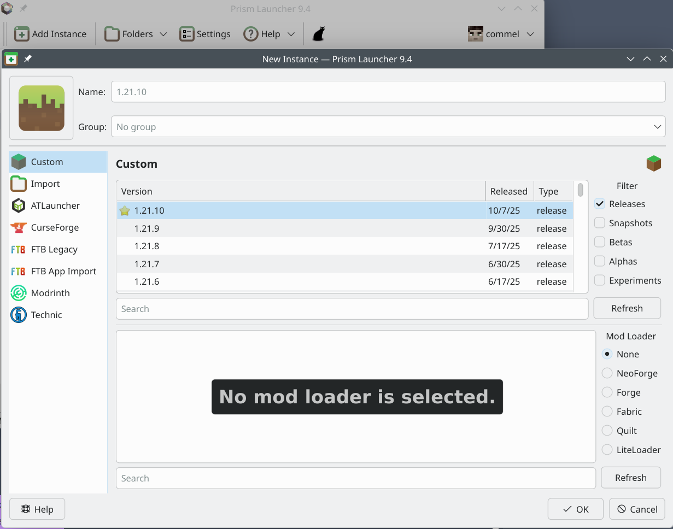Screen dimensions: 673x529
Task: Expand the commel account dropdown
Action: tap(501, 34)
